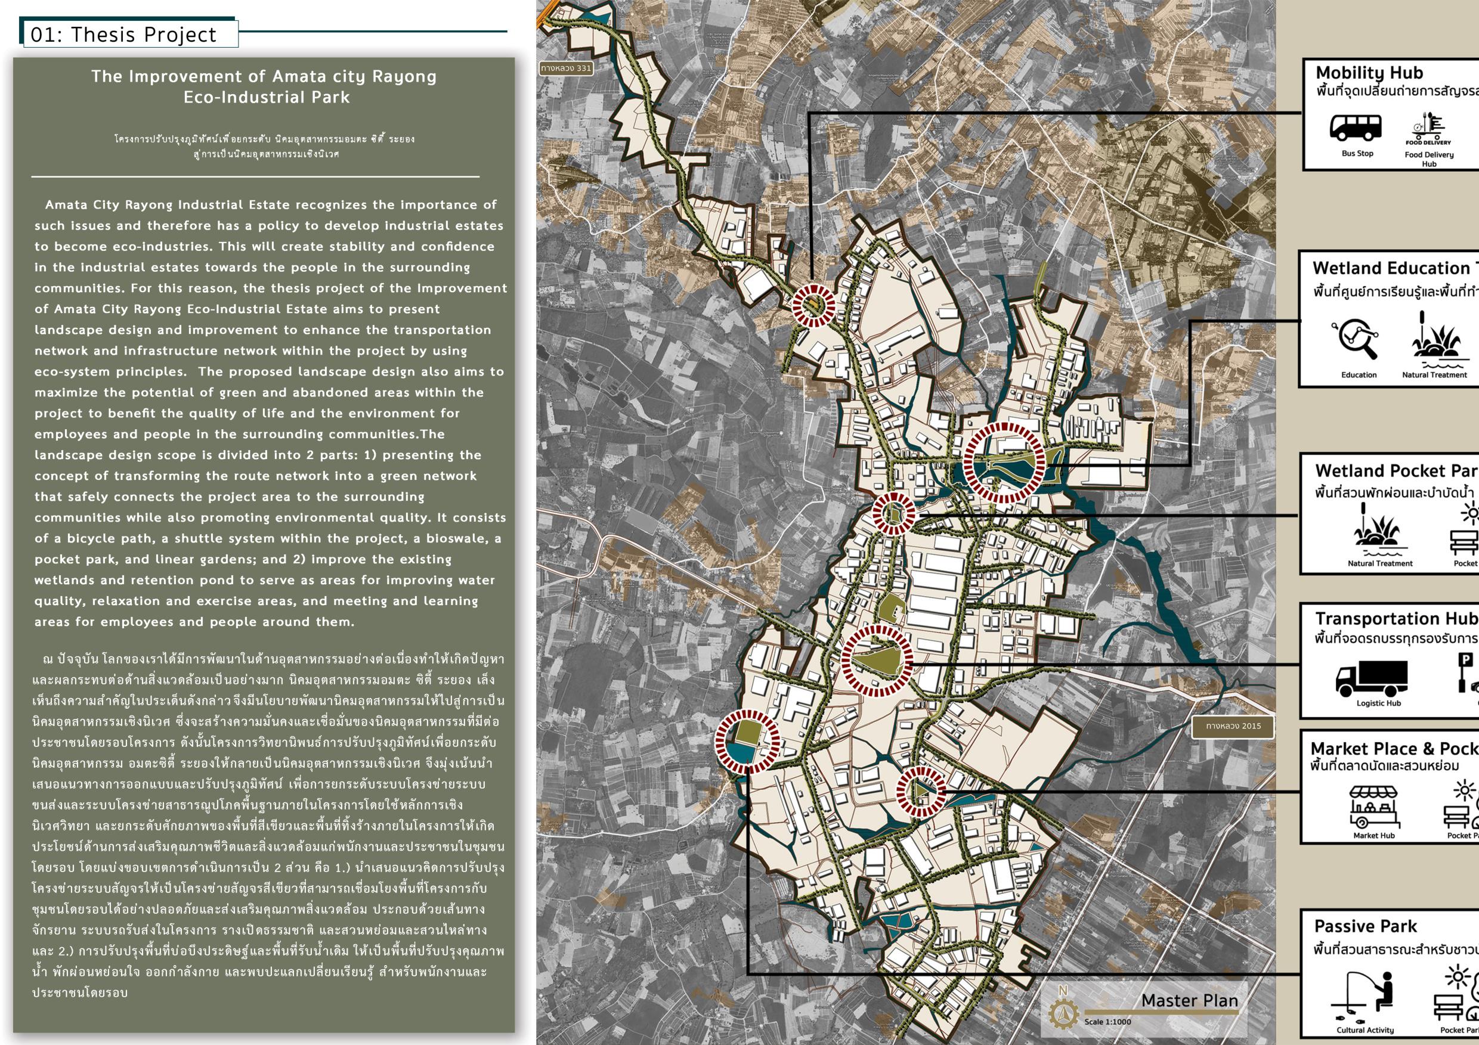Click the Transportation Hub heading
This screenshot has height=1045, width=1479.
point(1397,619)
